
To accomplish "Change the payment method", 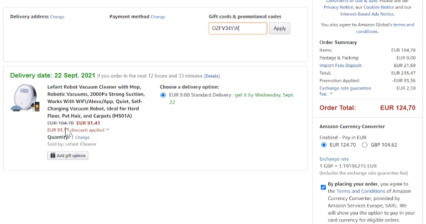I will 158,17.
